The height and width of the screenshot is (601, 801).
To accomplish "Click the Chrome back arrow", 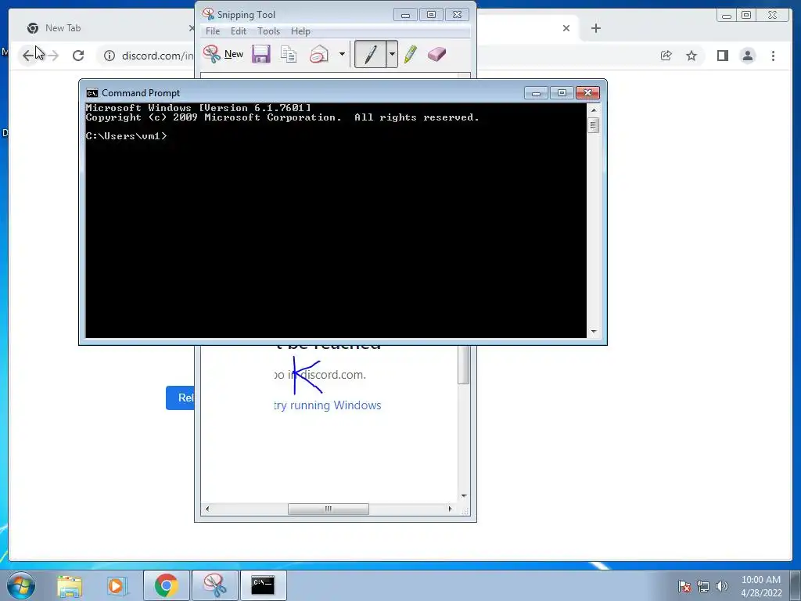I will 28,56.
